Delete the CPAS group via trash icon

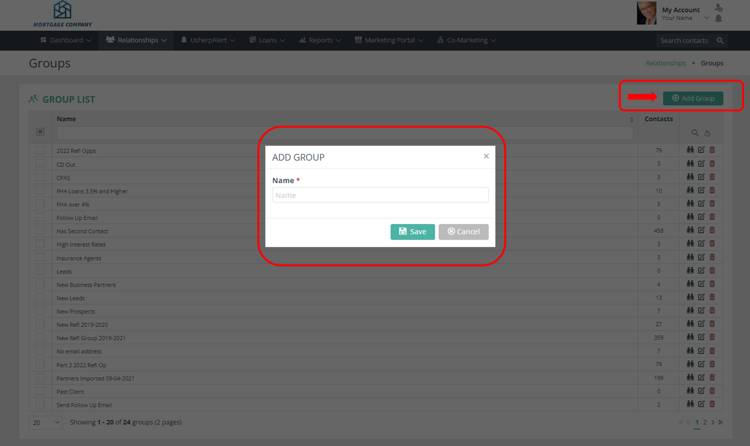[712, 177]
